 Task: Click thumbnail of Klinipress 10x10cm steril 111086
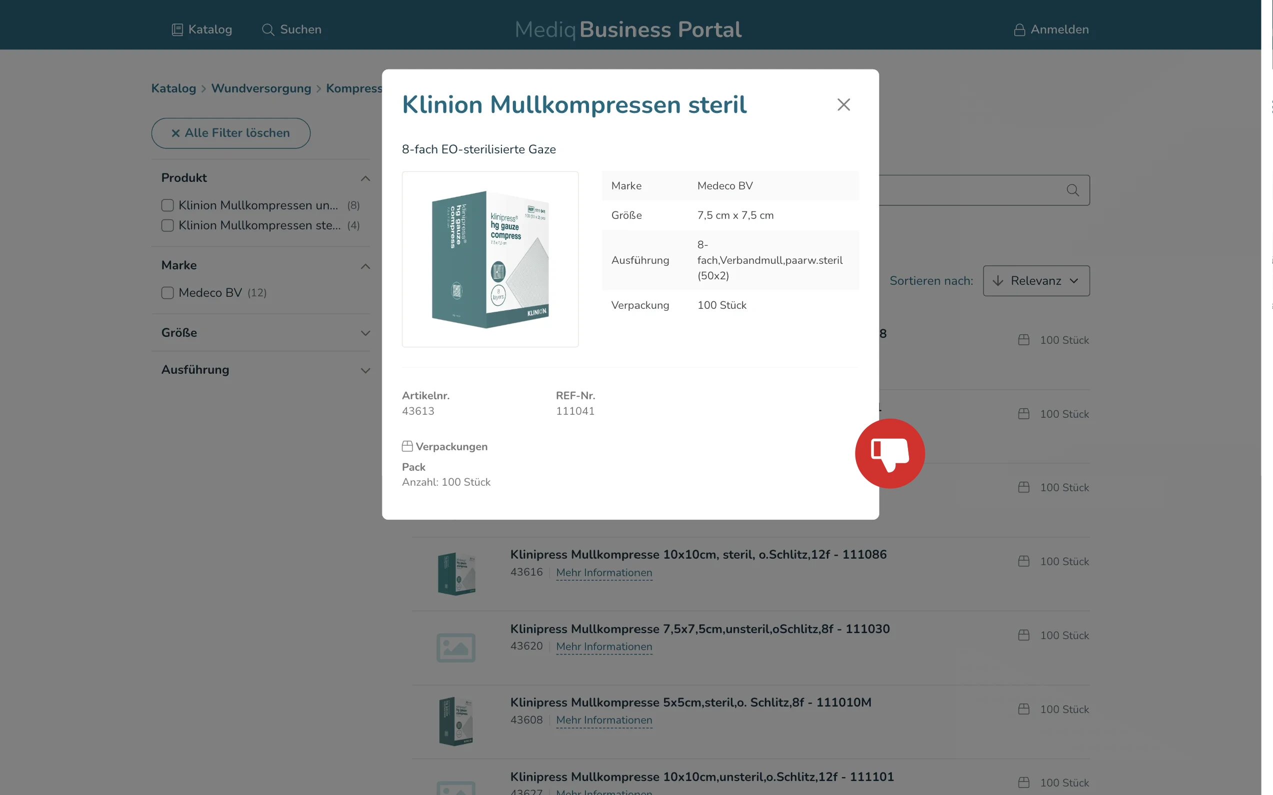point(456,574)
